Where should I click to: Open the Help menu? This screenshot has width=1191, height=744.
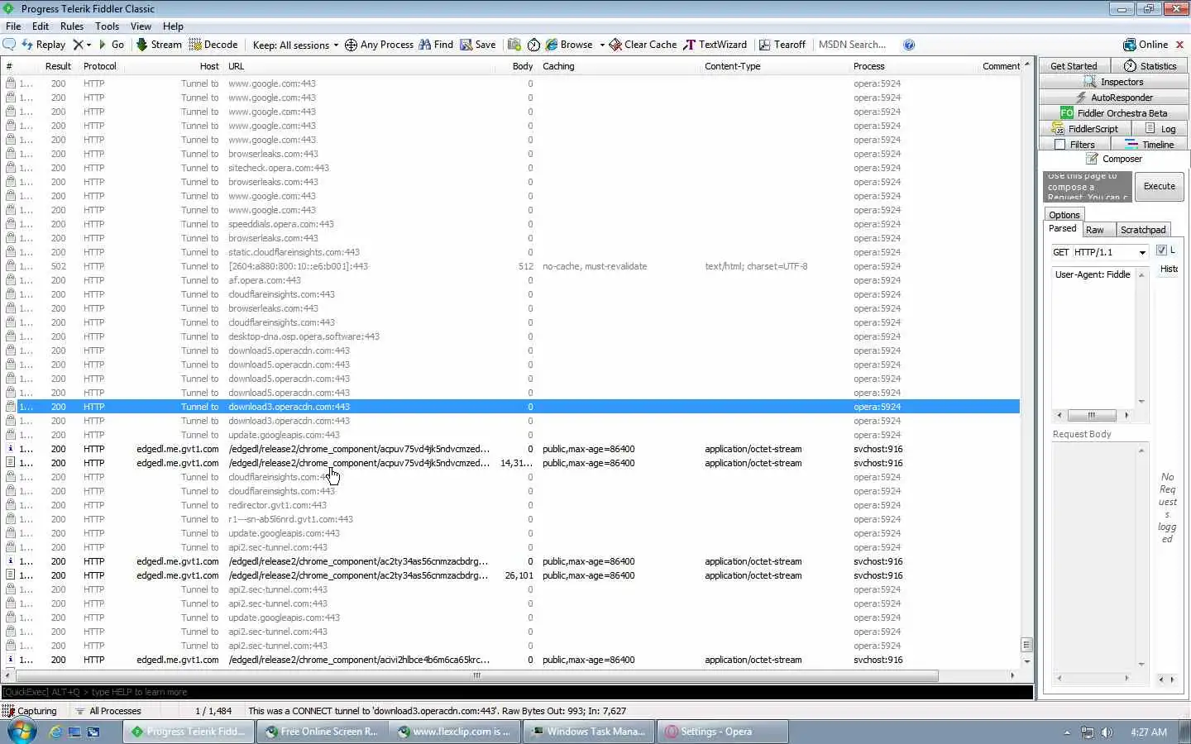[173, 26]
